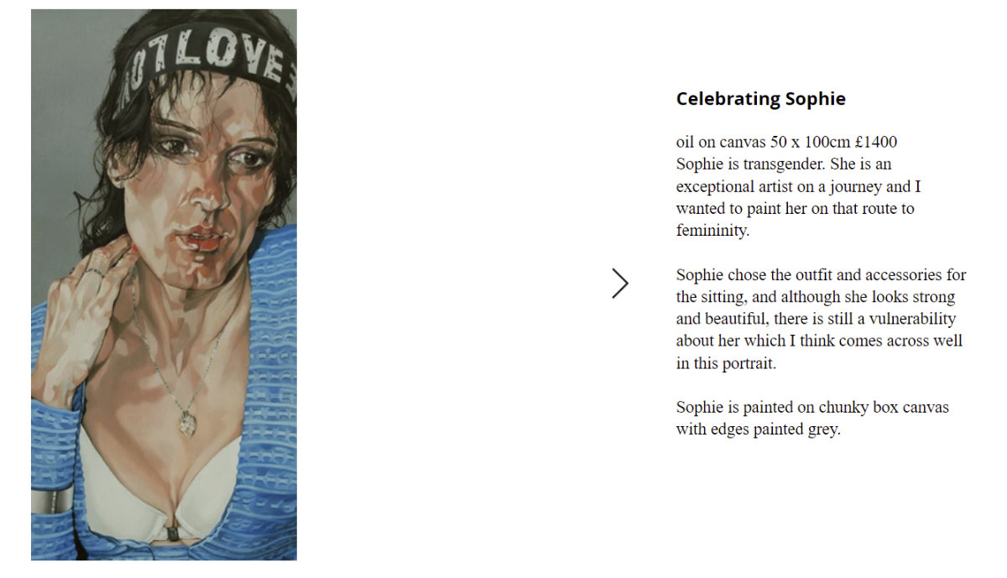Open the Celebrating Sophie portrait image

(164, 284)
